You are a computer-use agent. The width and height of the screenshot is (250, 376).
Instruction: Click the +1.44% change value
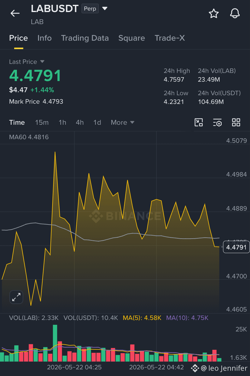tap(42, 90)
